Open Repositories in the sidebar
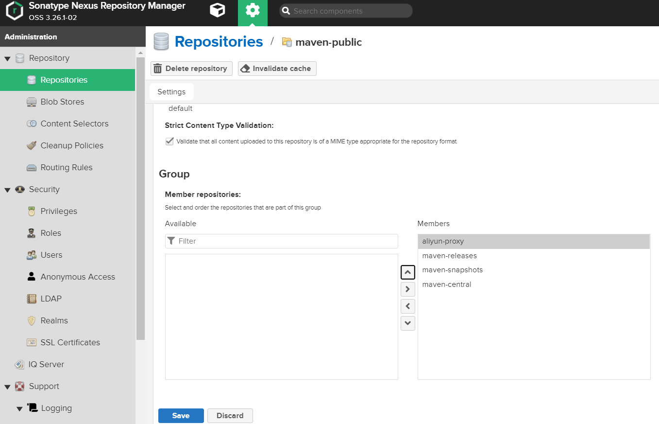 click(68, 80)
